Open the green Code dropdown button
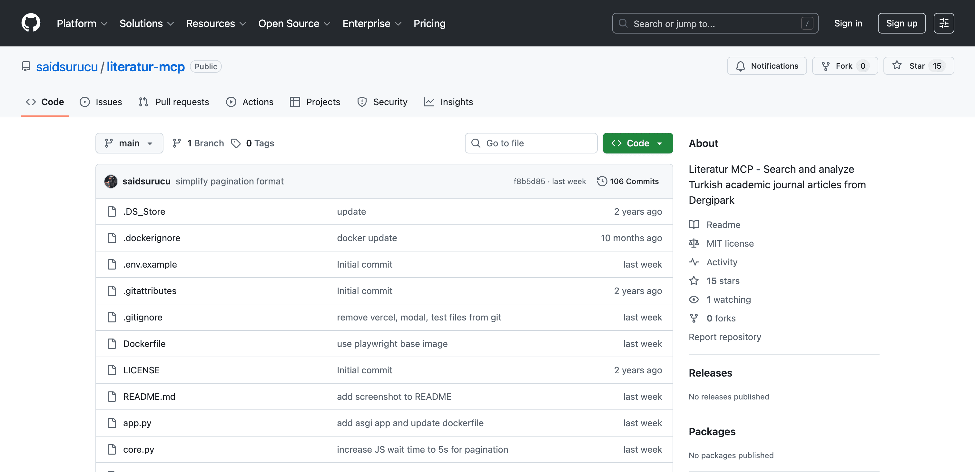975x472 pixels. click(x=638, y=143)
